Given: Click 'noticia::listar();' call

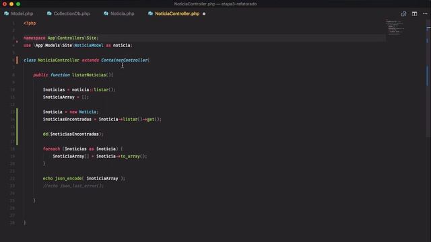Looking at the screenshot, I should click(x=94, y=89).
